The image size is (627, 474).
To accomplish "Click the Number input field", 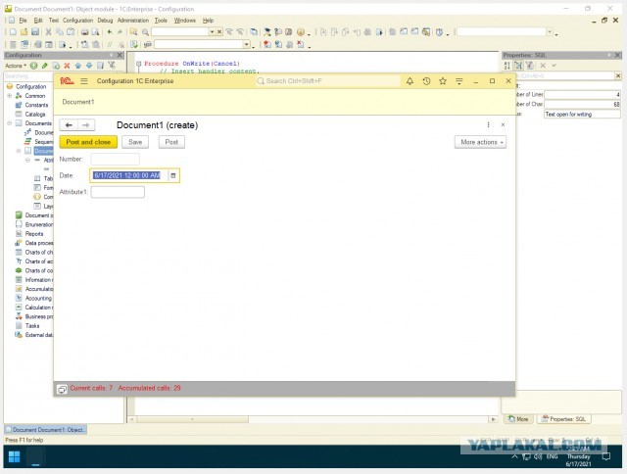I will click(x=116, y=159).
